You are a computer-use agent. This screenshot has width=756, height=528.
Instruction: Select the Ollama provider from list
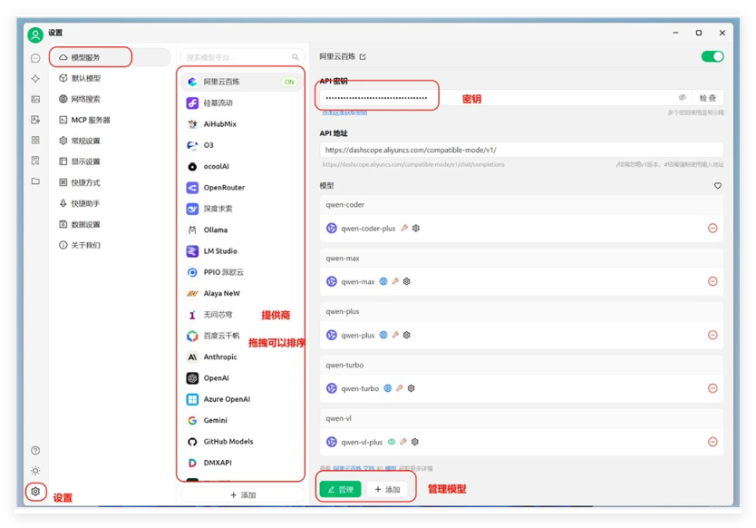point(216,230)
